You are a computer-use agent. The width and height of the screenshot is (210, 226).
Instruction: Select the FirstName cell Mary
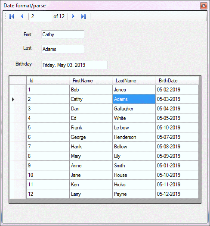tap(91, 156)
